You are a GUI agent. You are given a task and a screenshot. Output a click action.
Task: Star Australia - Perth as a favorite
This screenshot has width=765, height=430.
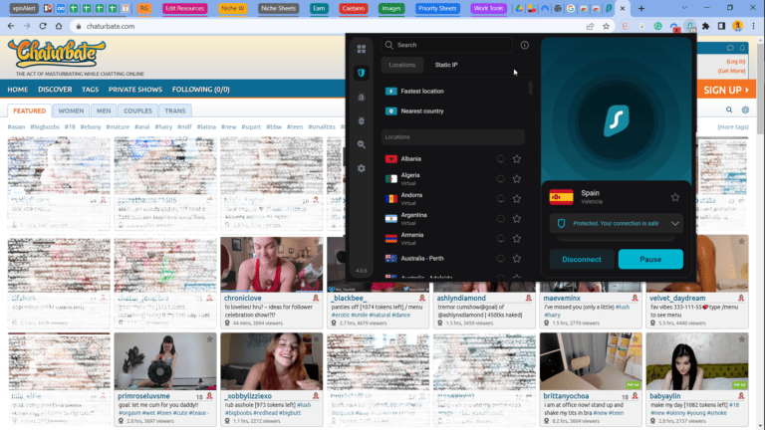point(517,259)
